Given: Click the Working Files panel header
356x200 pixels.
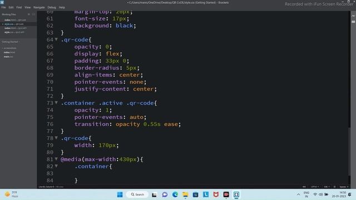Looking at the screenshot, I should (x=9, y=14).
